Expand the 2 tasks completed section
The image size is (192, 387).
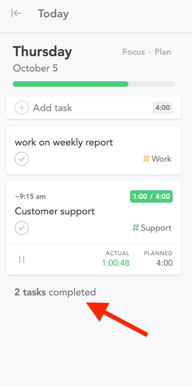click(x=55, y=292)
